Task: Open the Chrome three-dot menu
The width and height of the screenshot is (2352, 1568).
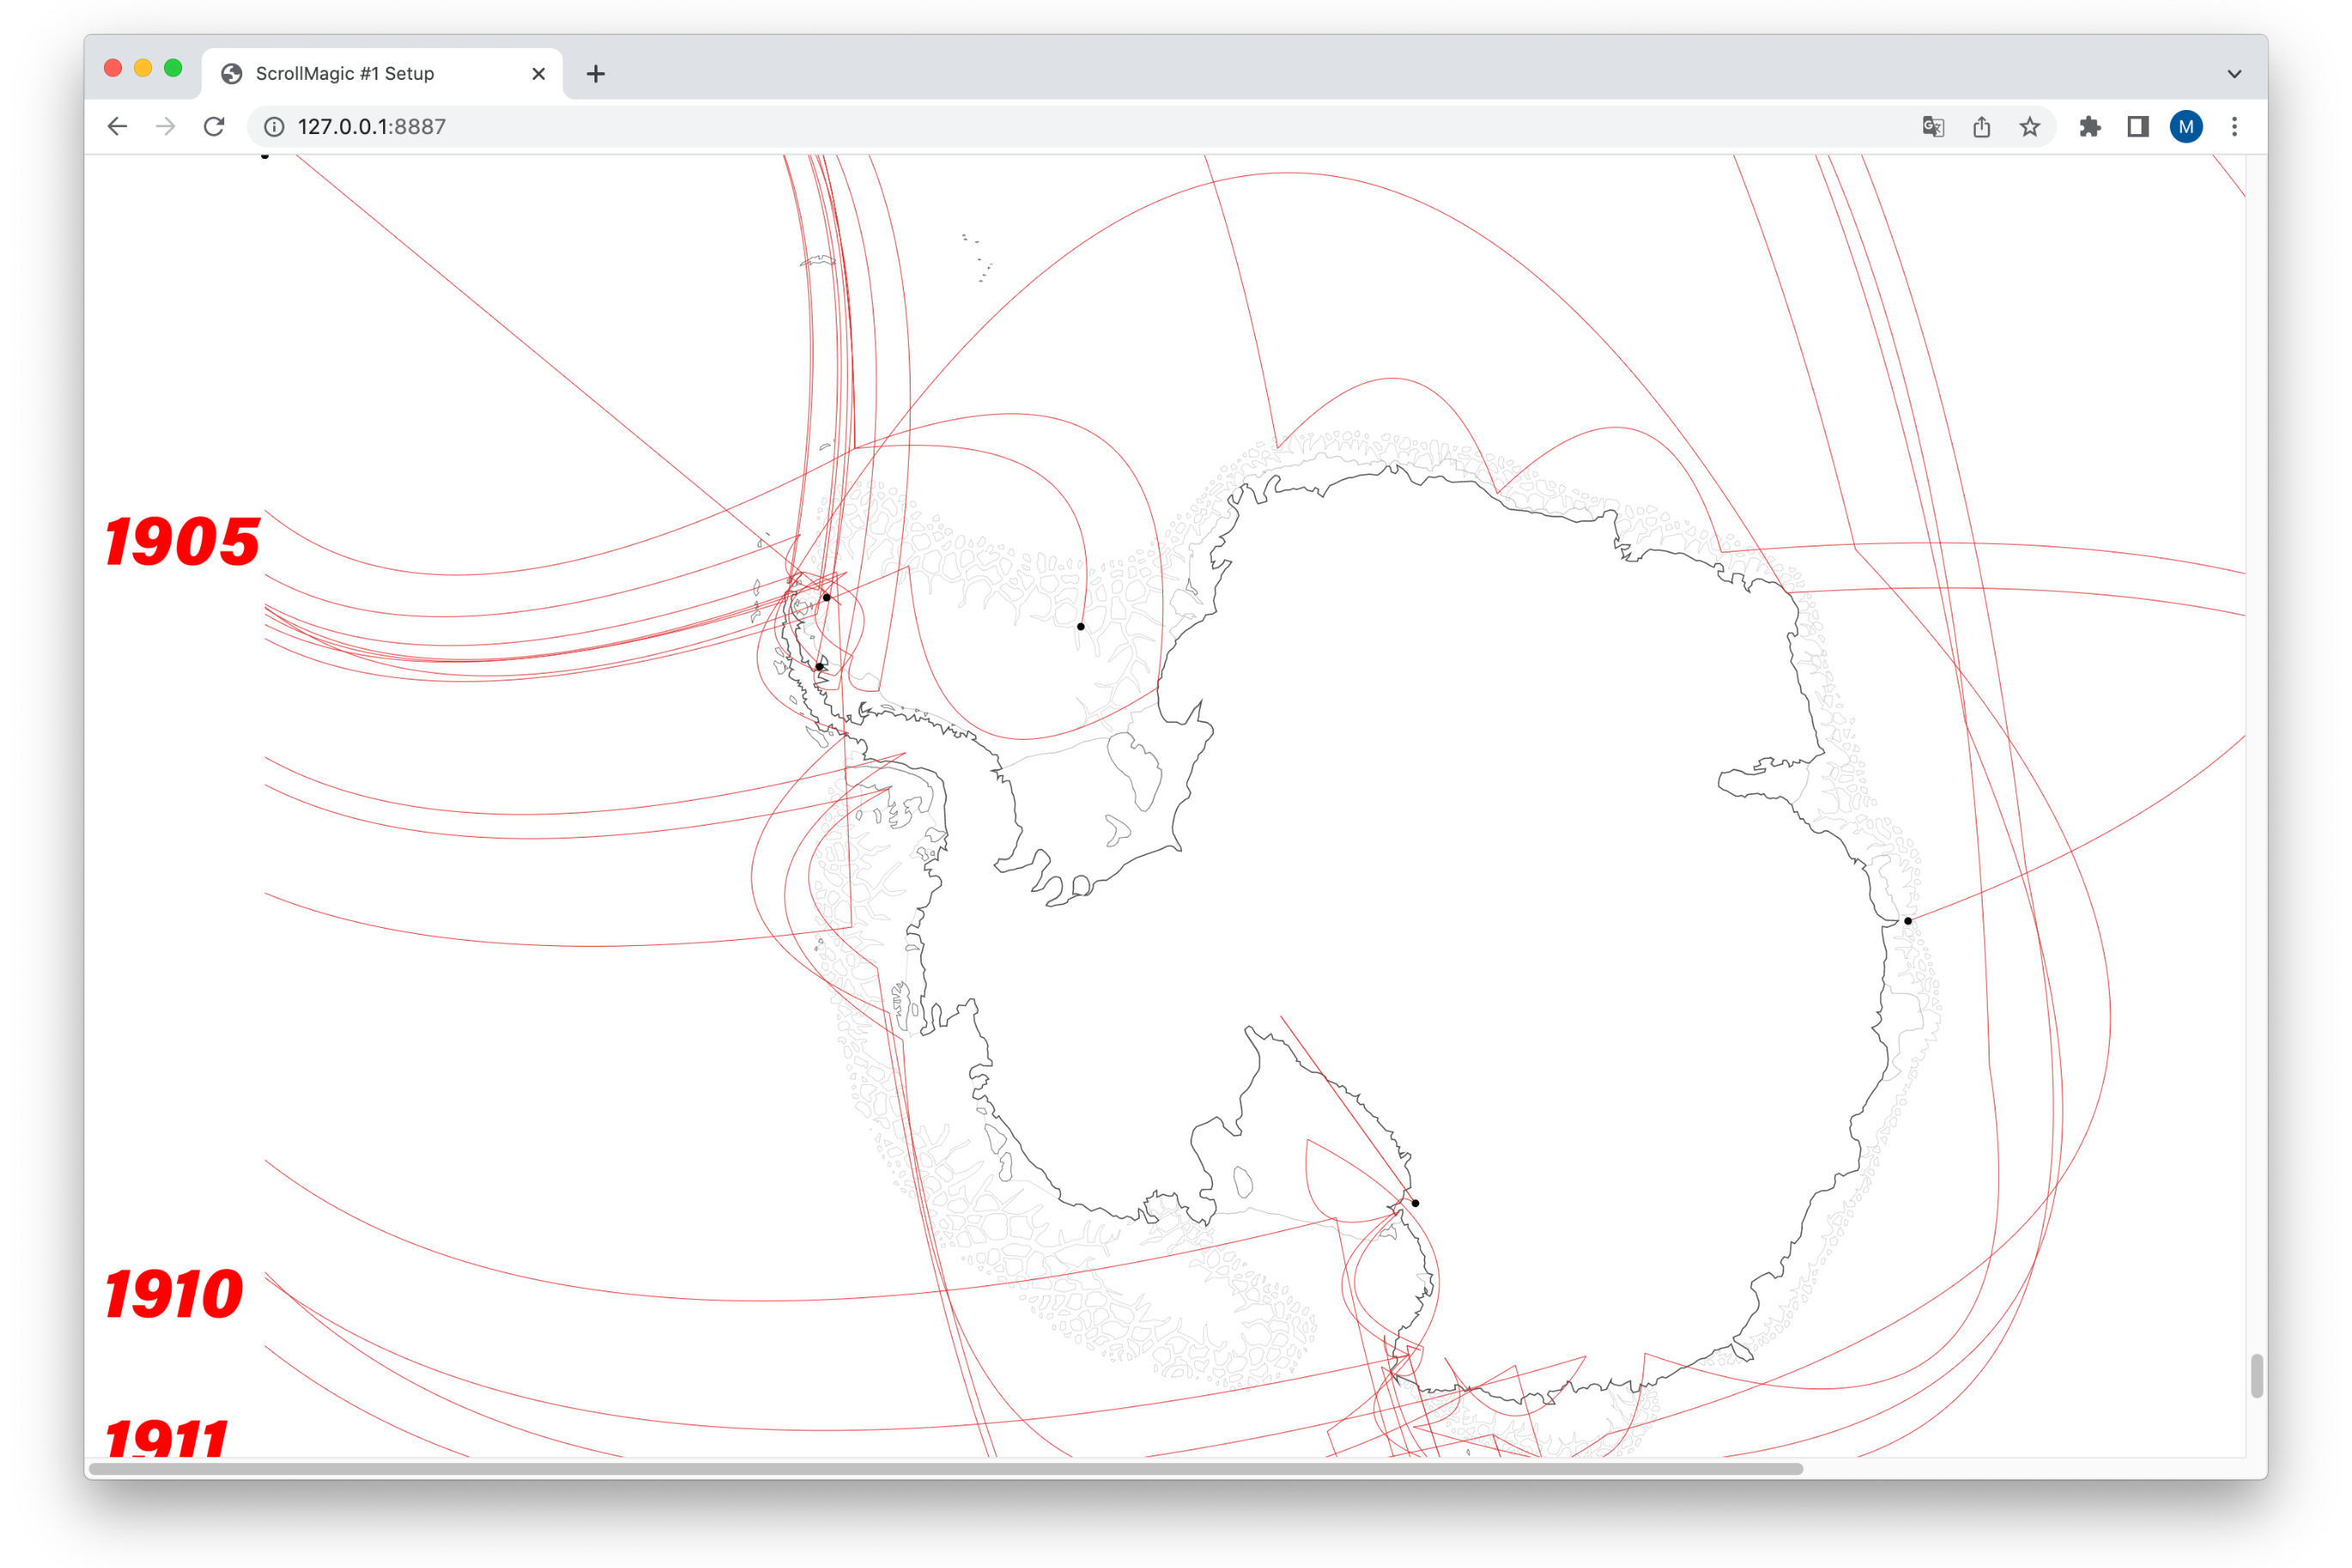Action: point(2234,127)
